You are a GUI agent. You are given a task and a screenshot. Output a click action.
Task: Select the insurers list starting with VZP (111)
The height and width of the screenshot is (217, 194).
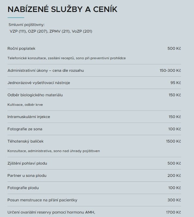coord(51,31)
